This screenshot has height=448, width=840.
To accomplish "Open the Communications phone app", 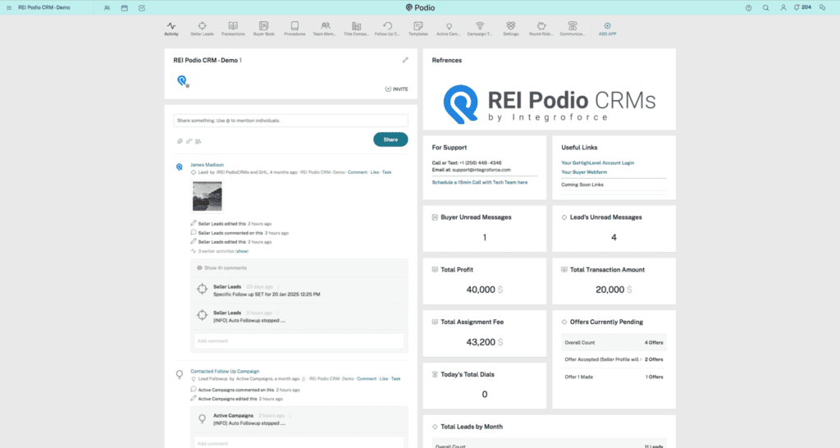I will tap(572, 29).
